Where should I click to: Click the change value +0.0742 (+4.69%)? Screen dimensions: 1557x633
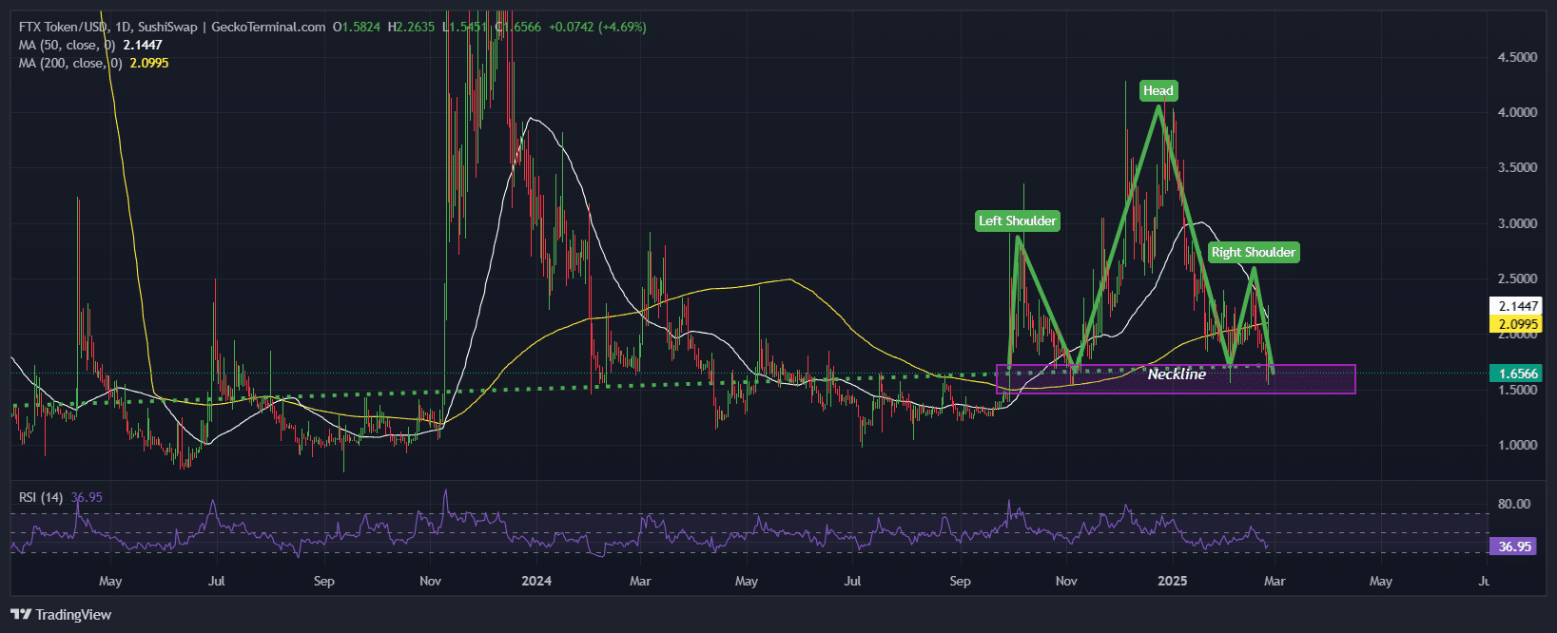[x=597, y=27]
